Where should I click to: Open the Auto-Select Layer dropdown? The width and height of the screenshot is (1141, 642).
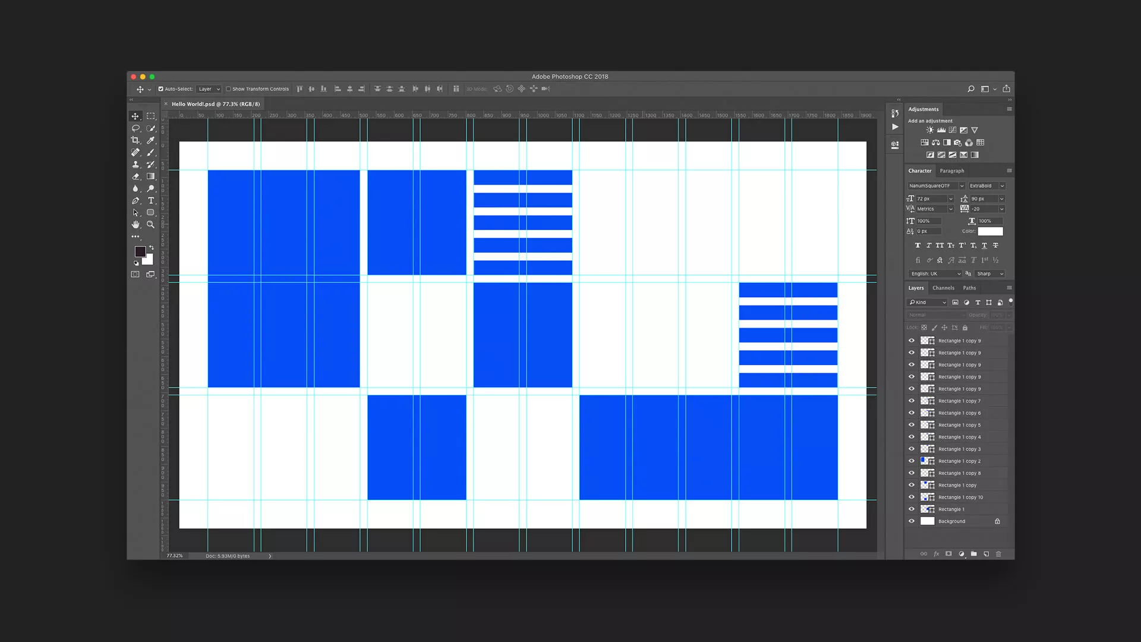pyautogui.click(x=209, y=89)
